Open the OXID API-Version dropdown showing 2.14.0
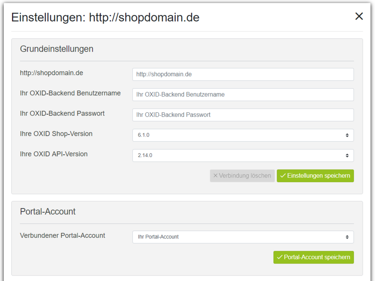The height and width of the screenshot is (281, 375). [243, 156]
